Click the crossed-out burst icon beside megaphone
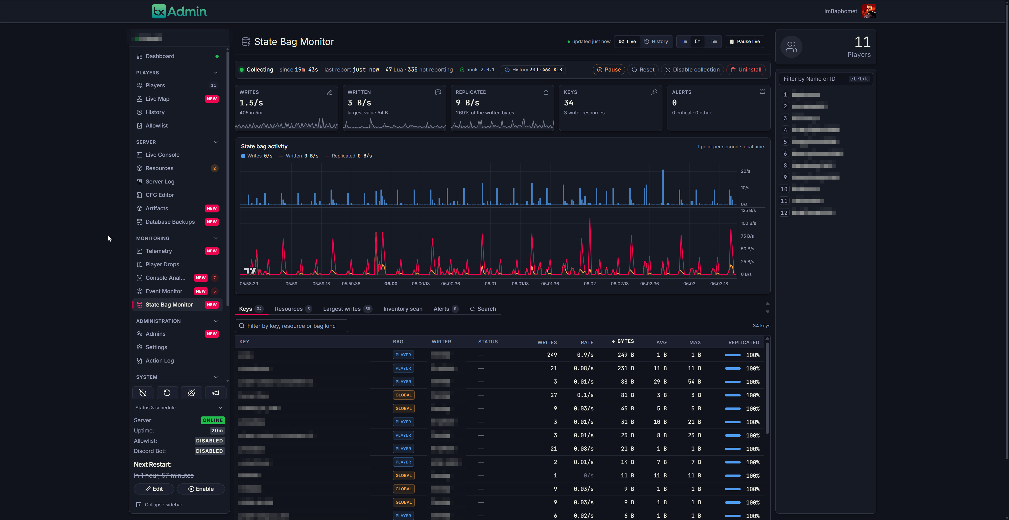The image size is (1009, 520). 192,393
